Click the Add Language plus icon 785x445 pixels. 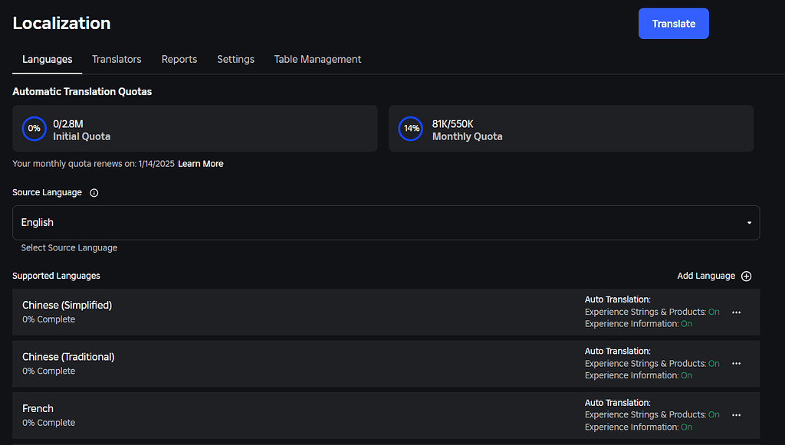point(746,276)
